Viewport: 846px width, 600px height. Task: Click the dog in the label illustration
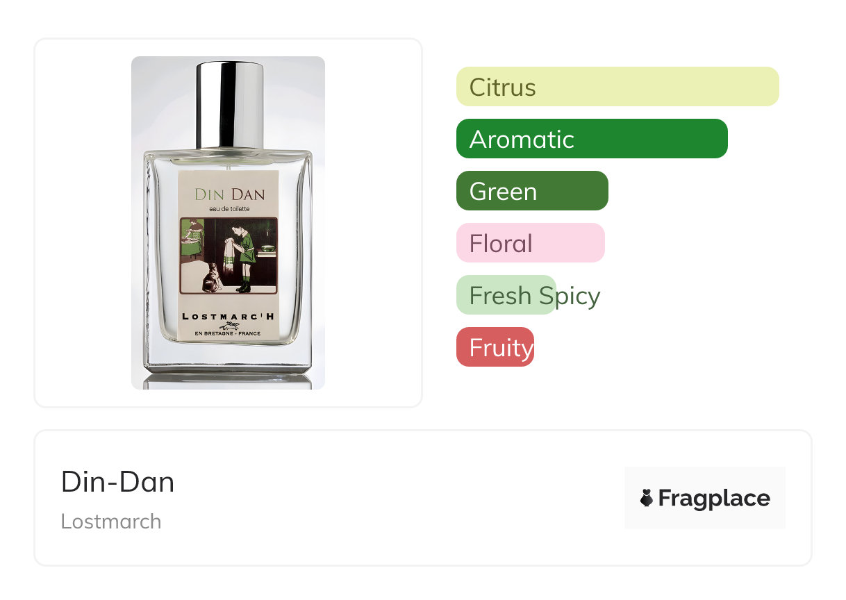coord(211,276)
